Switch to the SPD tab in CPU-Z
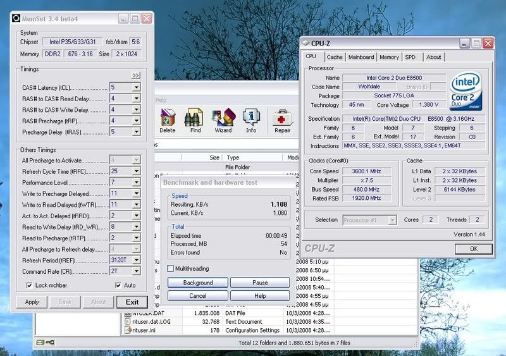The height and width of the screenshot is (356, 506). tap(410, 57)
